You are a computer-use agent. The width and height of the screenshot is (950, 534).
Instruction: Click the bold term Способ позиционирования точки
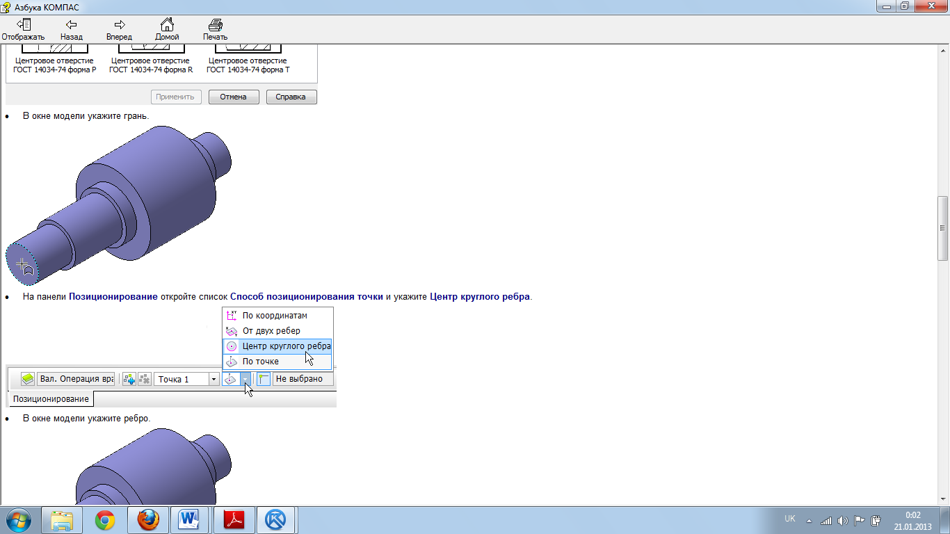click(x=307, y=297)
